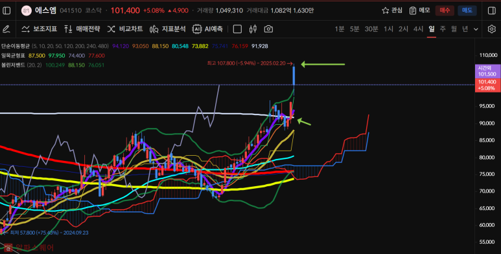Click moving average value 80,548
The width and height of the screenshot is (501, 254).
pyautogui.click(x=180, y=46)
